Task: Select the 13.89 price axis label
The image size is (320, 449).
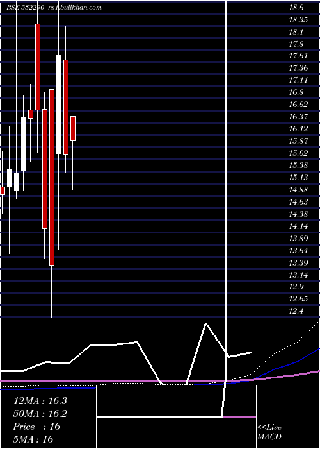Action: (x=298, y=238)
